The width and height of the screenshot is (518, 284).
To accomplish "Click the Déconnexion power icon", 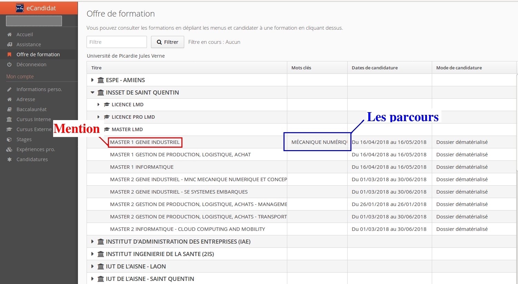I will click(10, 65).
